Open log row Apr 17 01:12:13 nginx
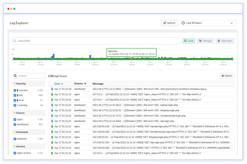 coord(141,95)
